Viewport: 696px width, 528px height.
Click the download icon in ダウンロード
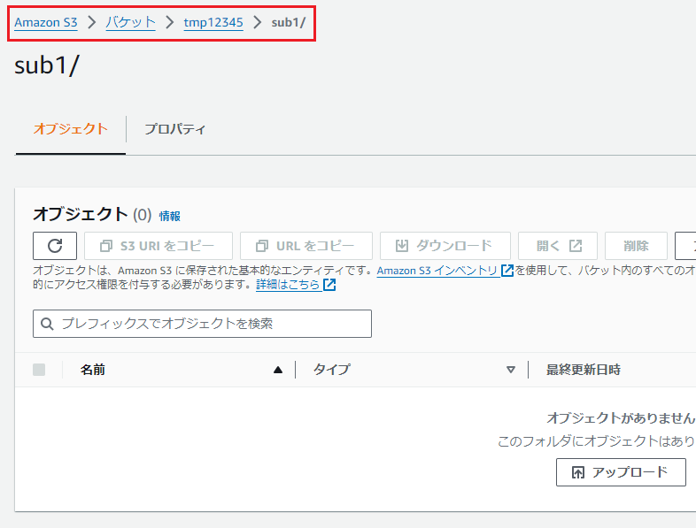click(402, 246)
